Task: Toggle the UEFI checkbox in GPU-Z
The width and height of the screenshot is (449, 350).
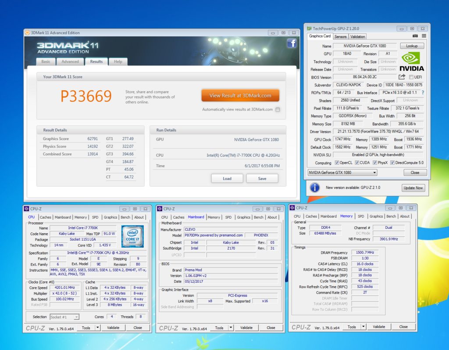Action: click(411, 77)
